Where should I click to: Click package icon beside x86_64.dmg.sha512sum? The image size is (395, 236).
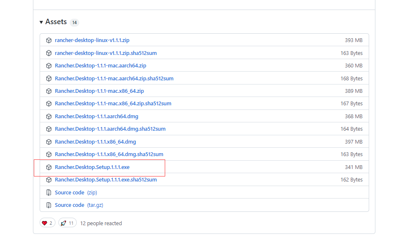[49, 154]
